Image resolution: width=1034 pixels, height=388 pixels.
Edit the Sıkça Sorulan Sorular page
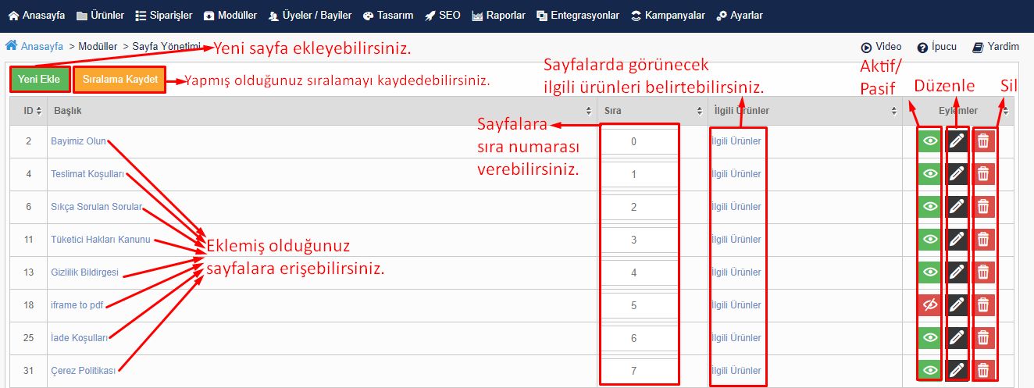click(x=957, y=207)
